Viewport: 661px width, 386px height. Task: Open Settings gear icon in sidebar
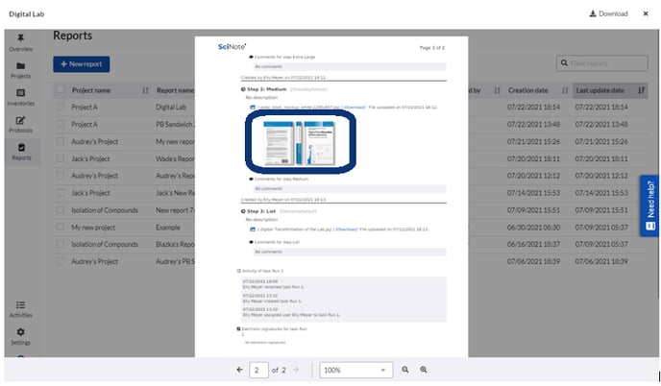(x=21, y=332)
